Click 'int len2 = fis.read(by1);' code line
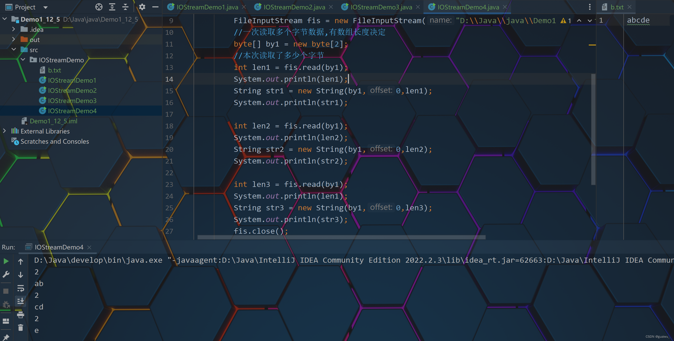The image size is (674, 341). (x=291, y=126)
